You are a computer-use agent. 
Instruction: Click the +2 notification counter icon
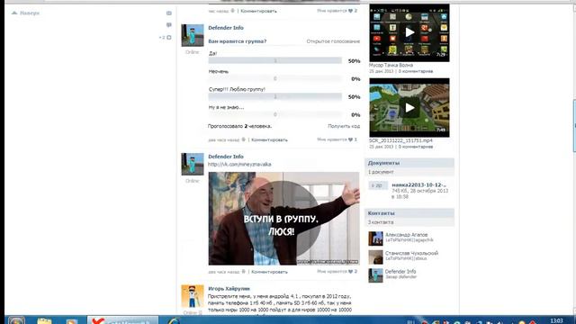[x=166, y=38]
